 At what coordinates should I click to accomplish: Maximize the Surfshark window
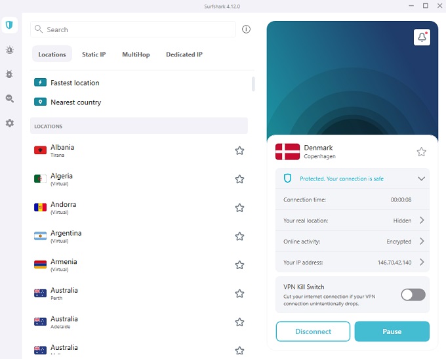(426, 6)
